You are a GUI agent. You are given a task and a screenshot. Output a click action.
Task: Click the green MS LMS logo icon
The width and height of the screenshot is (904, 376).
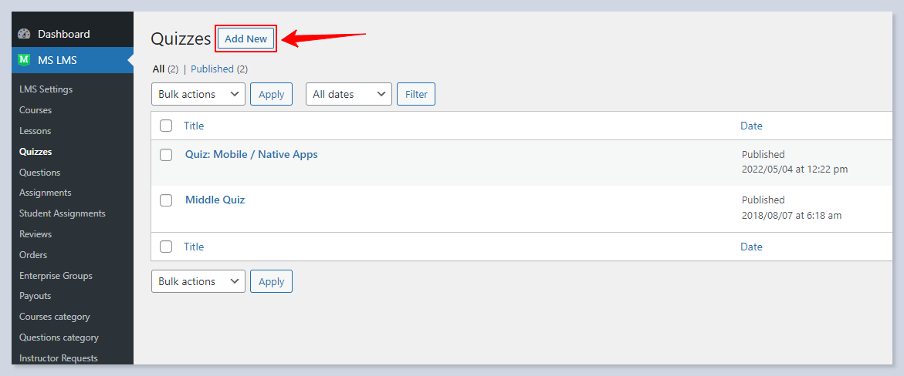[x=24, y=60]
